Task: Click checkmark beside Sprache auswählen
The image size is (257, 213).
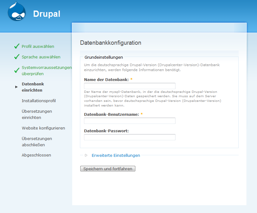Action: 17,57
